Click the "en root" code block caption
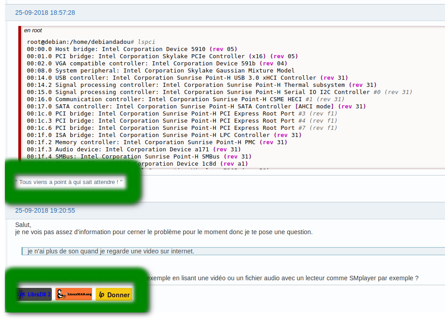445x321 pixels. (x=33, y=30)
